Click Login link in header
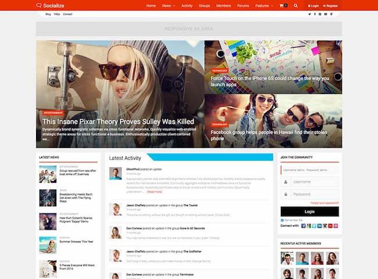Screen dimensions: 378x279 [x=313, y=6]
